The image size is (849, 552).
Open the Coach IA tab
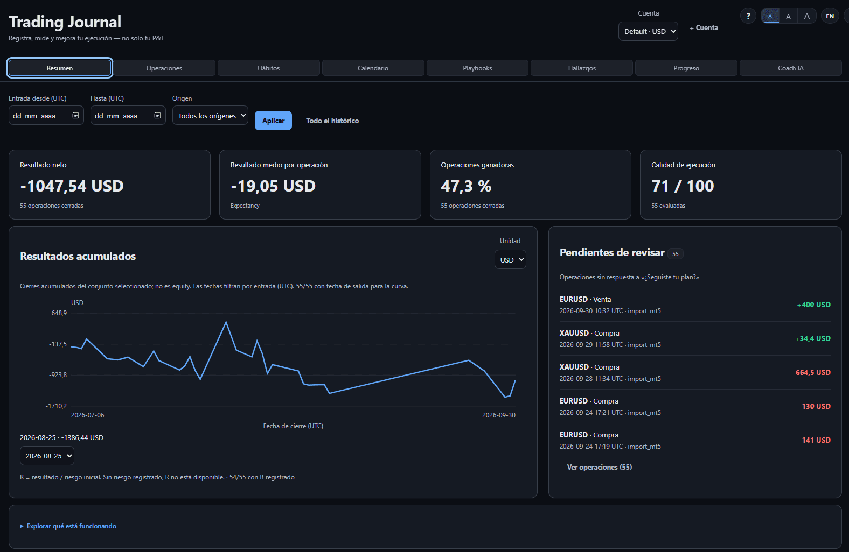coord(791,68)
